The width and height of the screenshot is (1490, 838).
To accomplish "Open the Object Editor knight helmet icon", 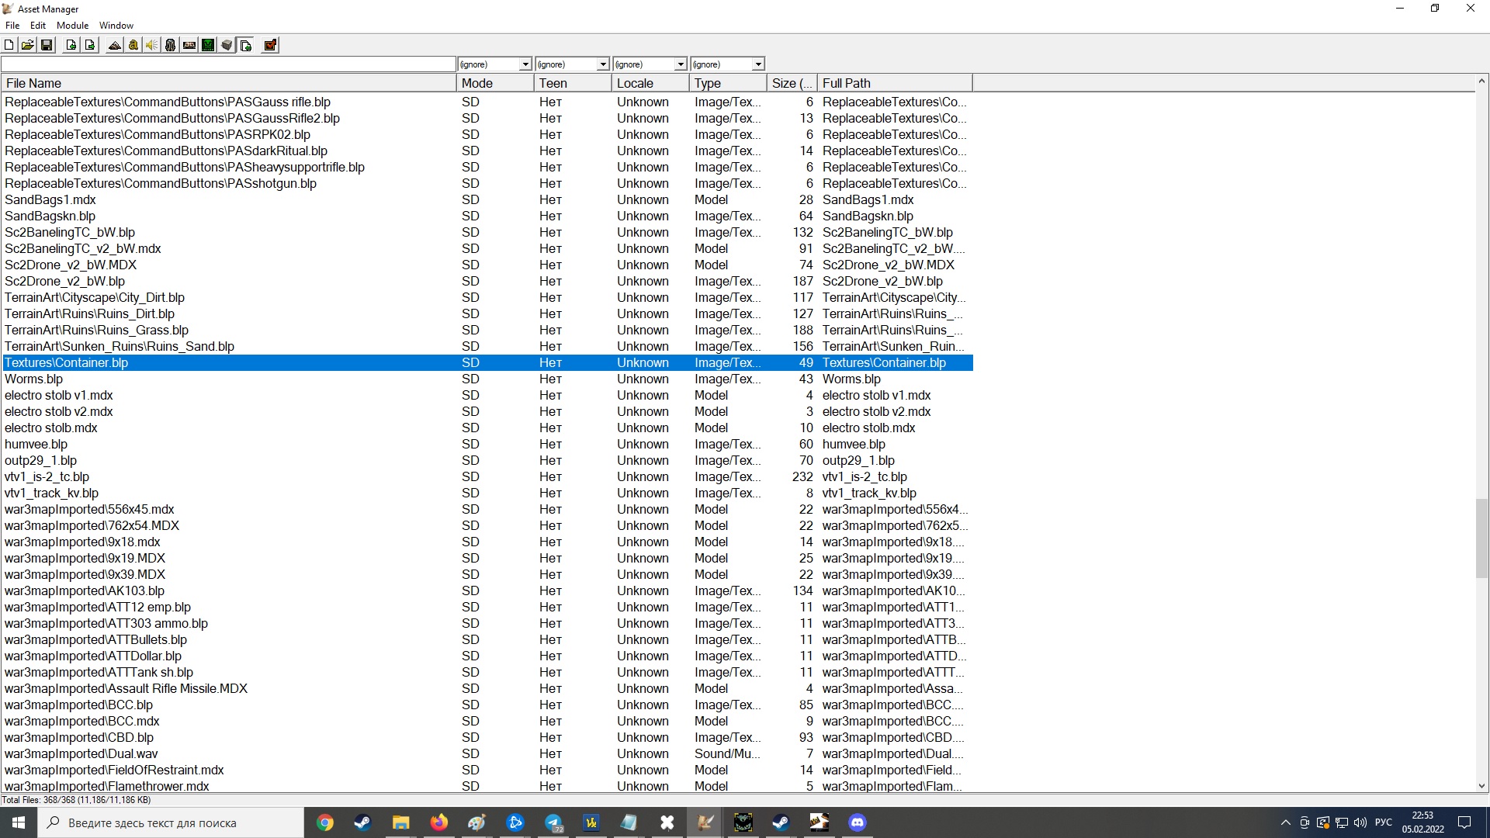I will point(171,45).
